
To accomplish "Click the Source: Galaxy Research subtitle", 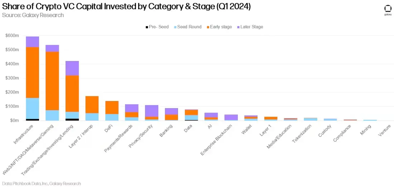I will 33,15.
